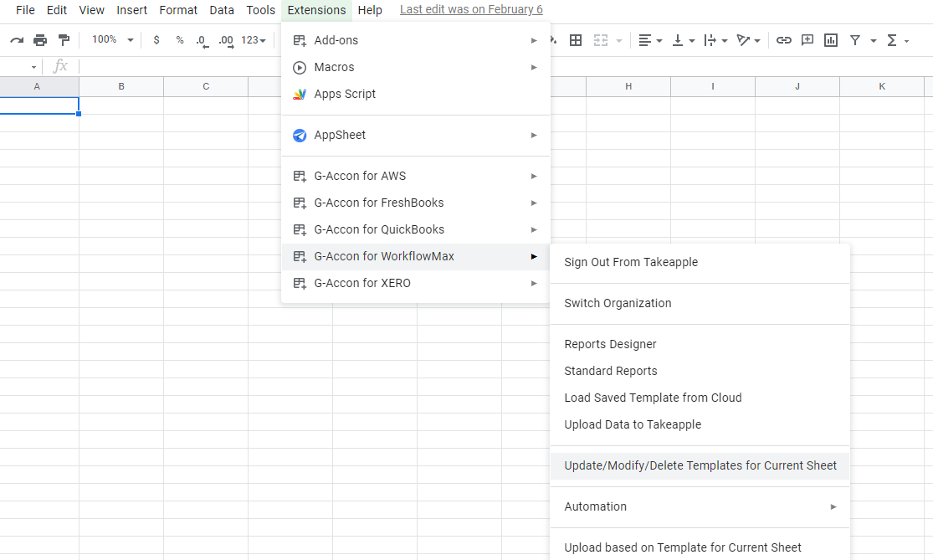Click the merge cells icon
933x560 pixels.
(x=601, y=40)
